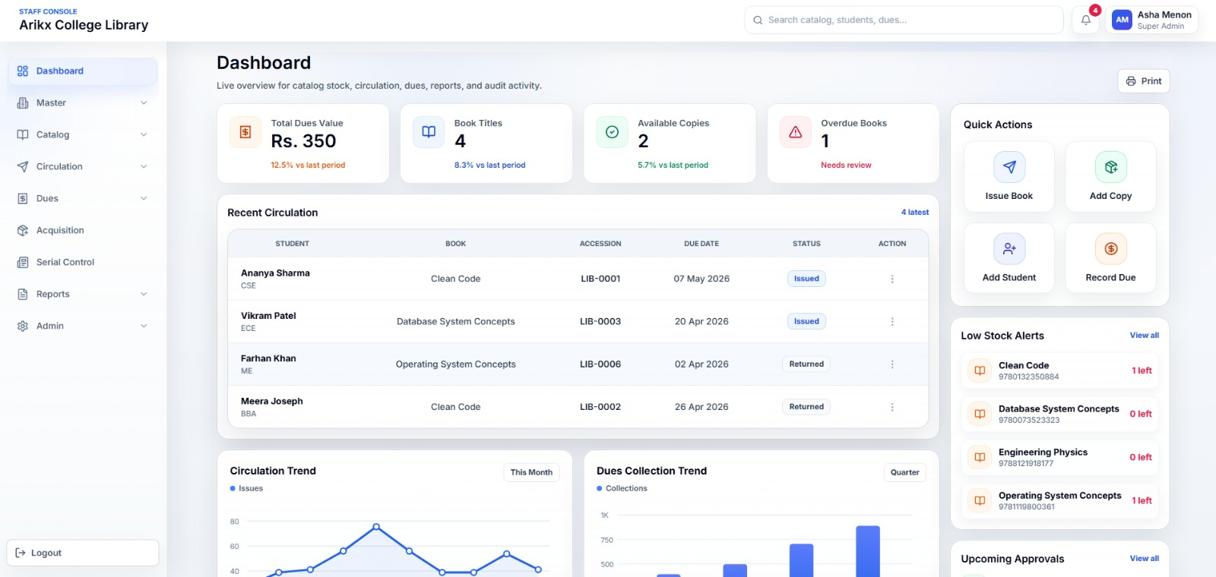Click the Add Student person icon

coord(1009,248)
